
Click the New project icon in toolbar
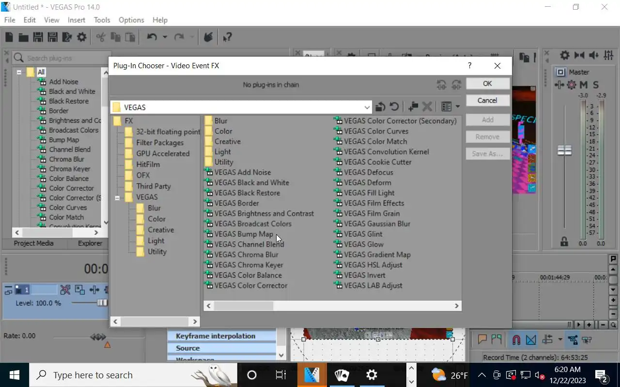(9, 37)
